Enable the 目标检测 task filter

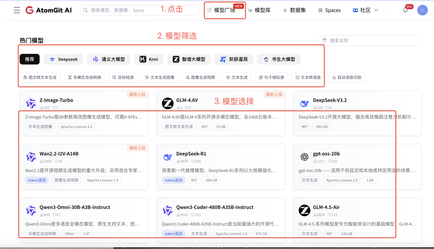point(123,78)
